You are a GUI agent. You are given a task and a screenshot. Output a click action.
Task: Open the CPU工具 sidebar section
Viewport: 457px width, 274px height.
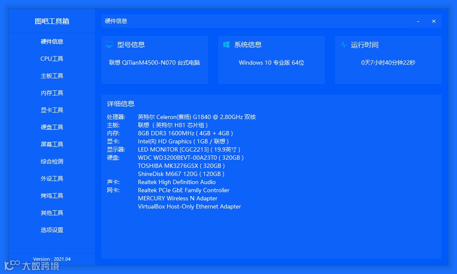pyautogui.click(x=52, y=59)
